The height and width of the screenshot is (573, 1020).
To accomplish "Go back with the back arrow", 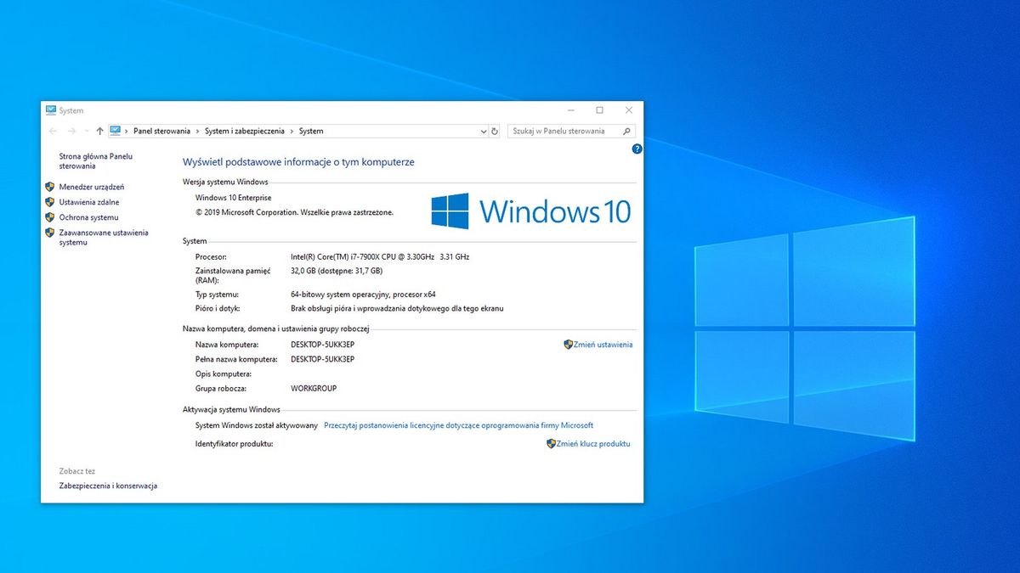I will pos(53,132).
